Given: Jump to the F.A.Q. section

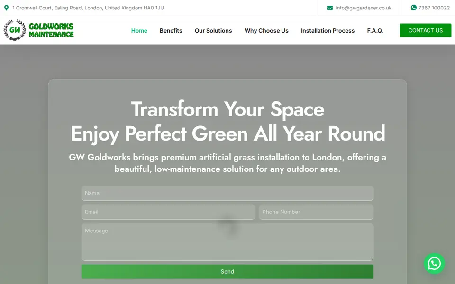Looking at the screenshot, I should tap(375, 31).
